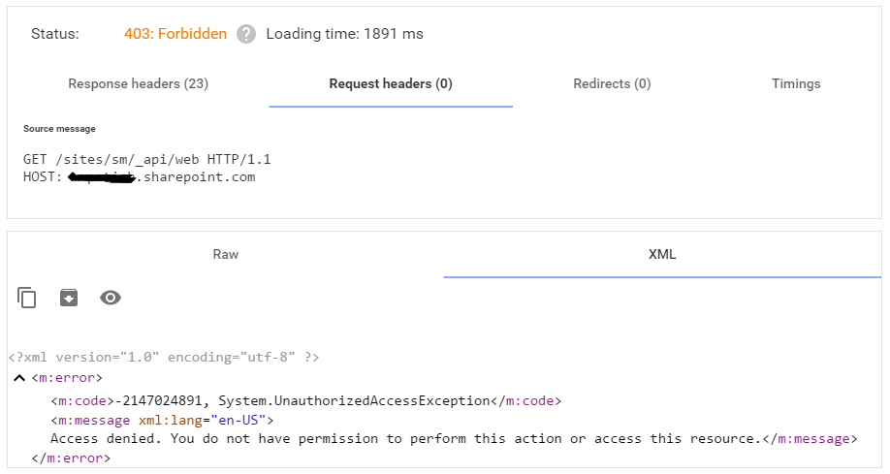Select the Request headers (0) tab

391,84
